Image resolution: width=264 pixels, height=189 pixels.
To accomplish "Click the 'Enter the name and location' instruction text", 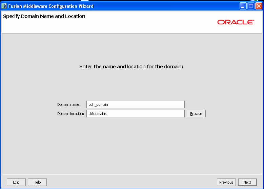I will click(x=131, y=67).
